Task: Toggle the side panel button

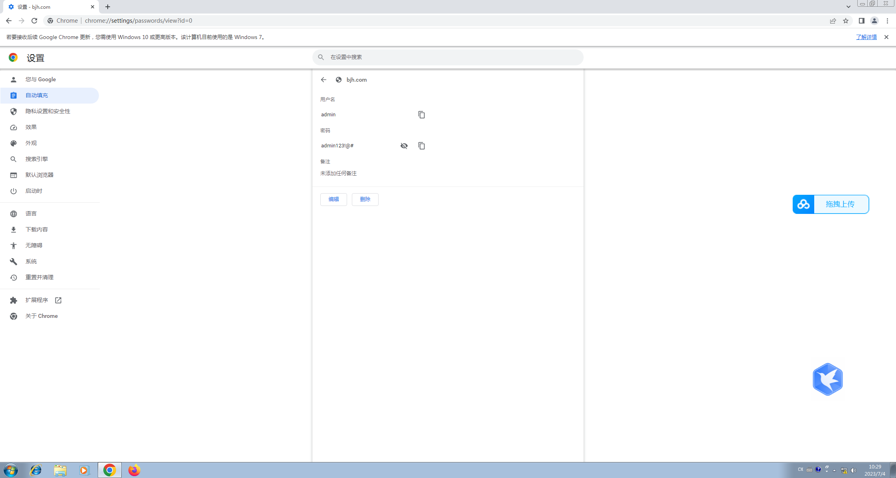Action: point(861,21)
